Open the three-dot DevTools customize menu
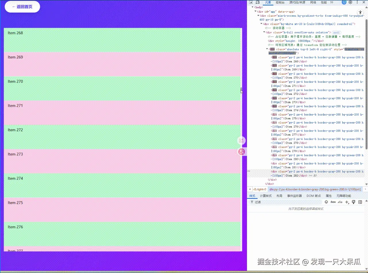 tap(357, 2)
